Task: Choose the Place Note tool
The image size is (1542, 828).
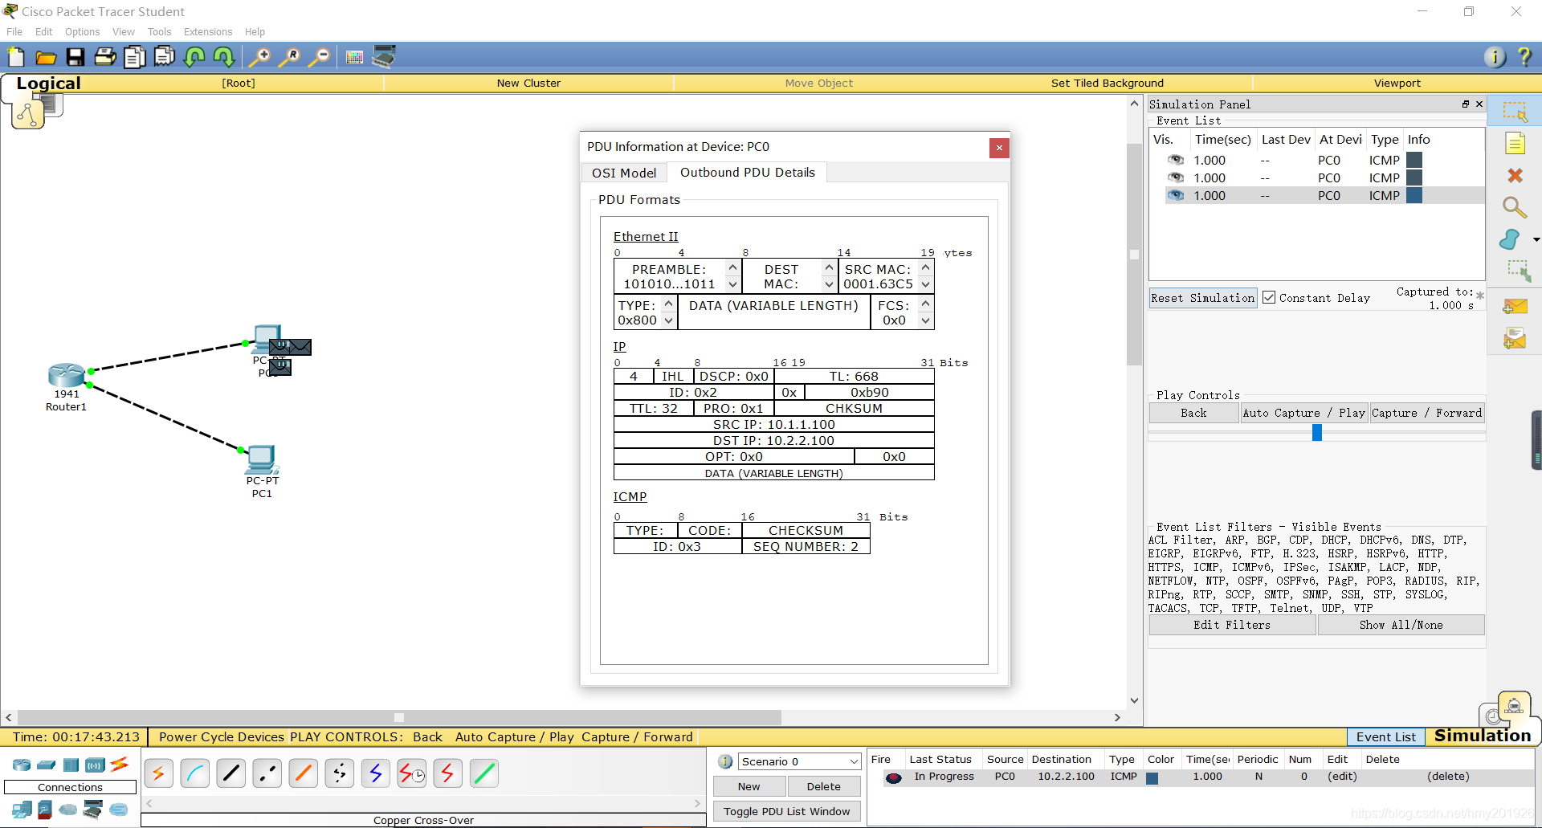Action: [1515, 144]
